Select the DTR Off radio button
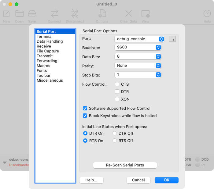The image size is (214, 189). tap(115, 134)
